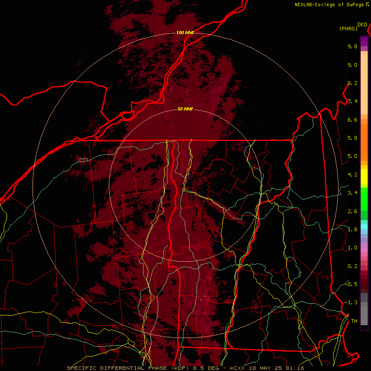The image size is (371, 371).
Task: Click the 9.8 color scale value
Action: coord(352,47)
